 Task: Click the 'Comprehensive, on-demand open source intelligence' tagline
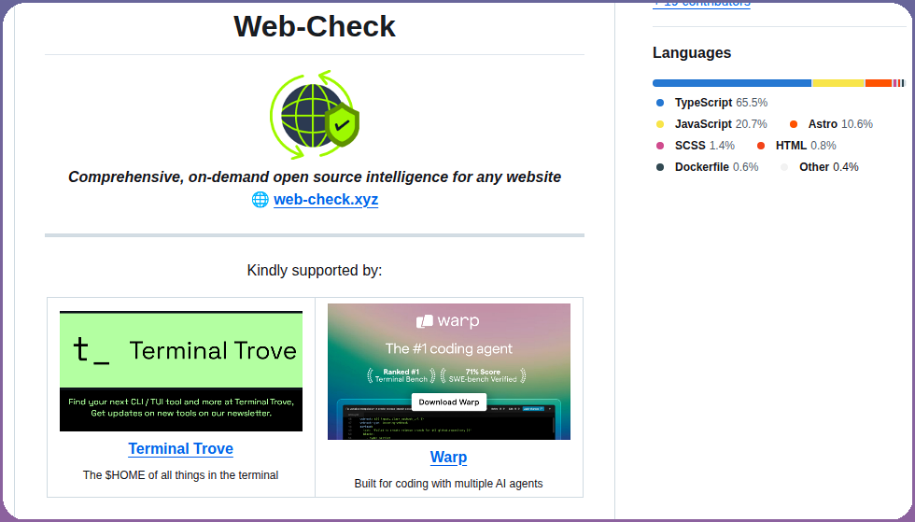[x=315, y=176]
